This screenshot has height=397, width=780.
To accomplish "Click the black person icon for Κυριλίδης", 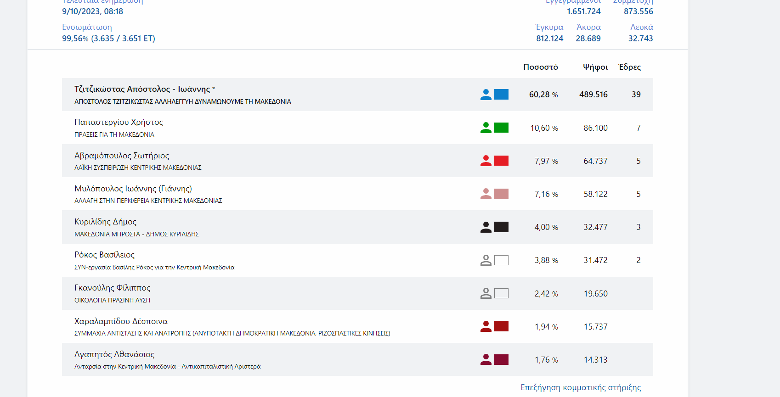I will [x=486, y=227].
